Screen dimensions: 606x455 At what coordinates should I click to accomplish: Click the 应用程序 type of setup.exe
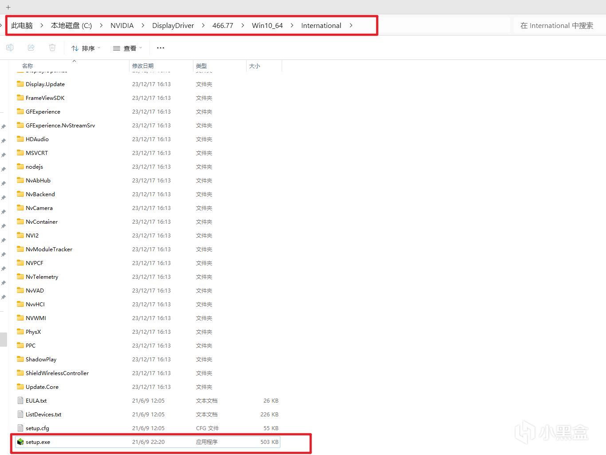207,442
